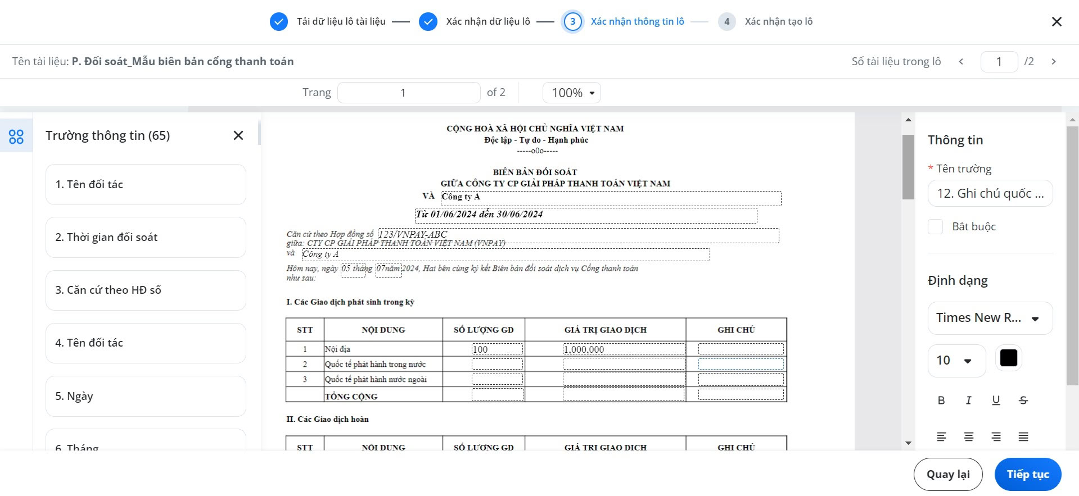Justify text alignment
Screen dimensions: 1079x496
click(1023, 436)
